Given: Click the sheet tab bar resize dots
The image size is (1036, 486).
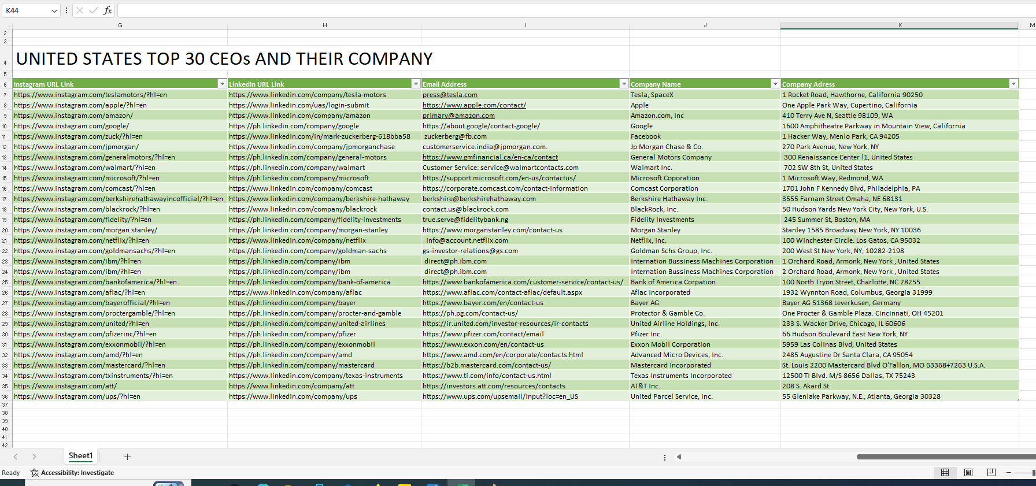Looking at the screenshot, I should point(664,457).
